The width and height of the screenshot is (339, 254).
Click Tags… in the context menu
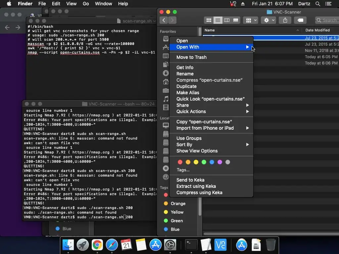[183, 170]
